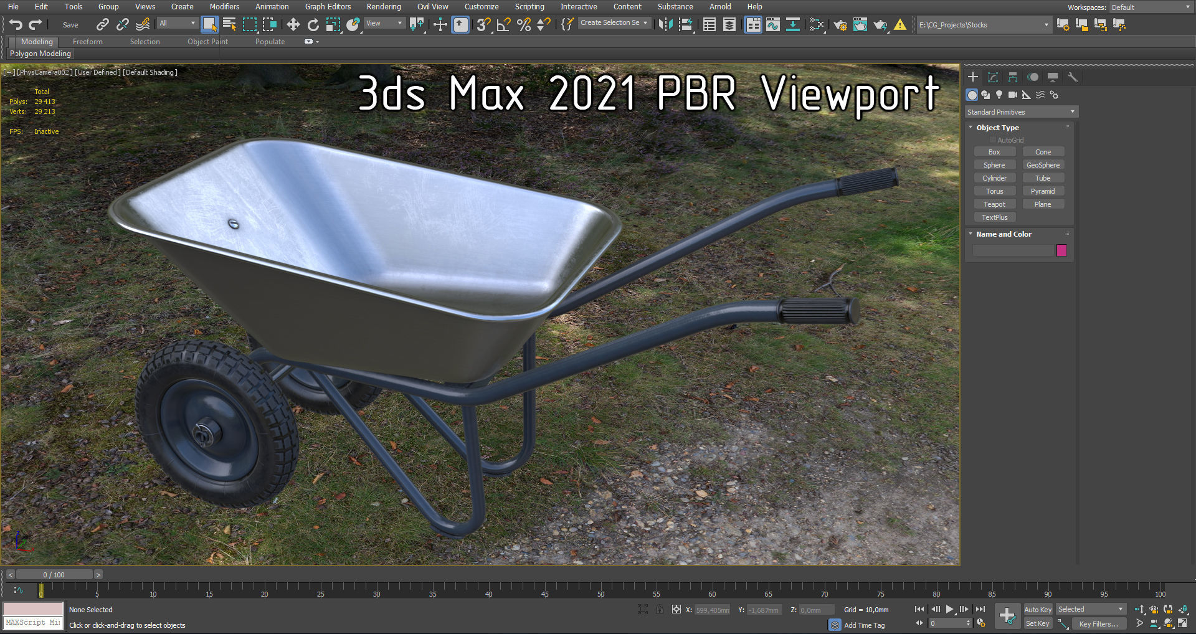Click the Lights category icon
Image resolution: width=1196 pixels, height=634 pixels.
(x=999, y=95)
